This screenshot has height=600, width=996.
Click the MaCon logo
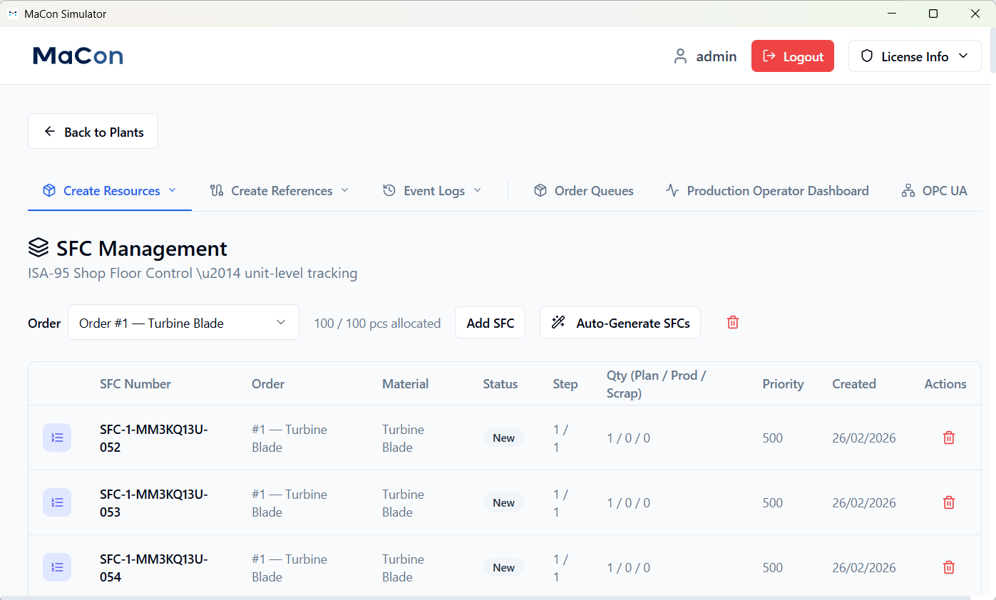(78, 56)
